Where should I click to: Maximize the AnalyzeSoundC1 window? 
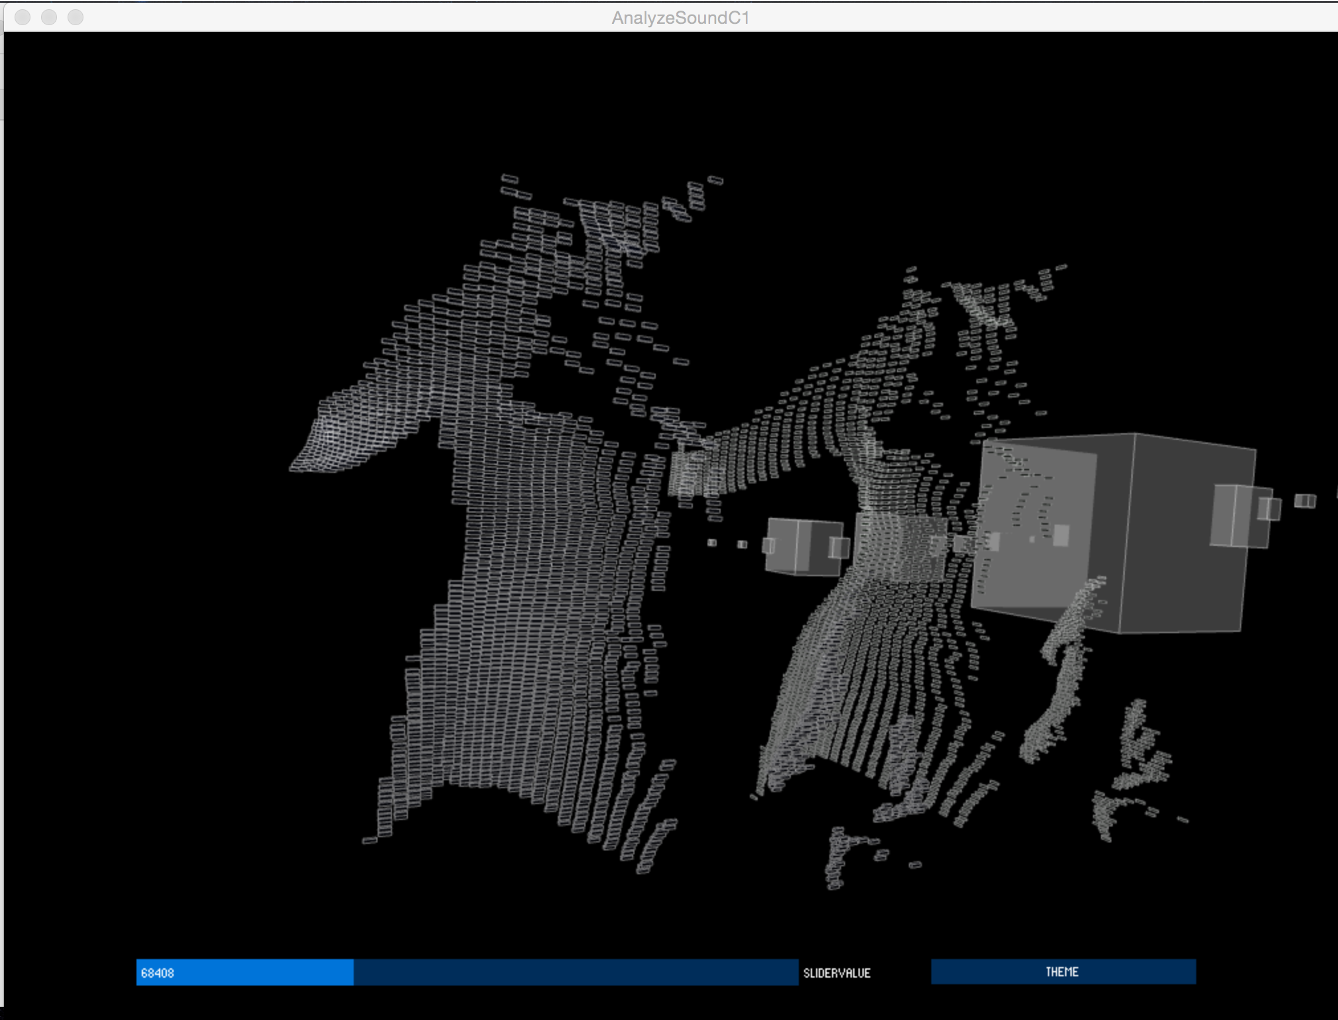[x=76, y=17]
